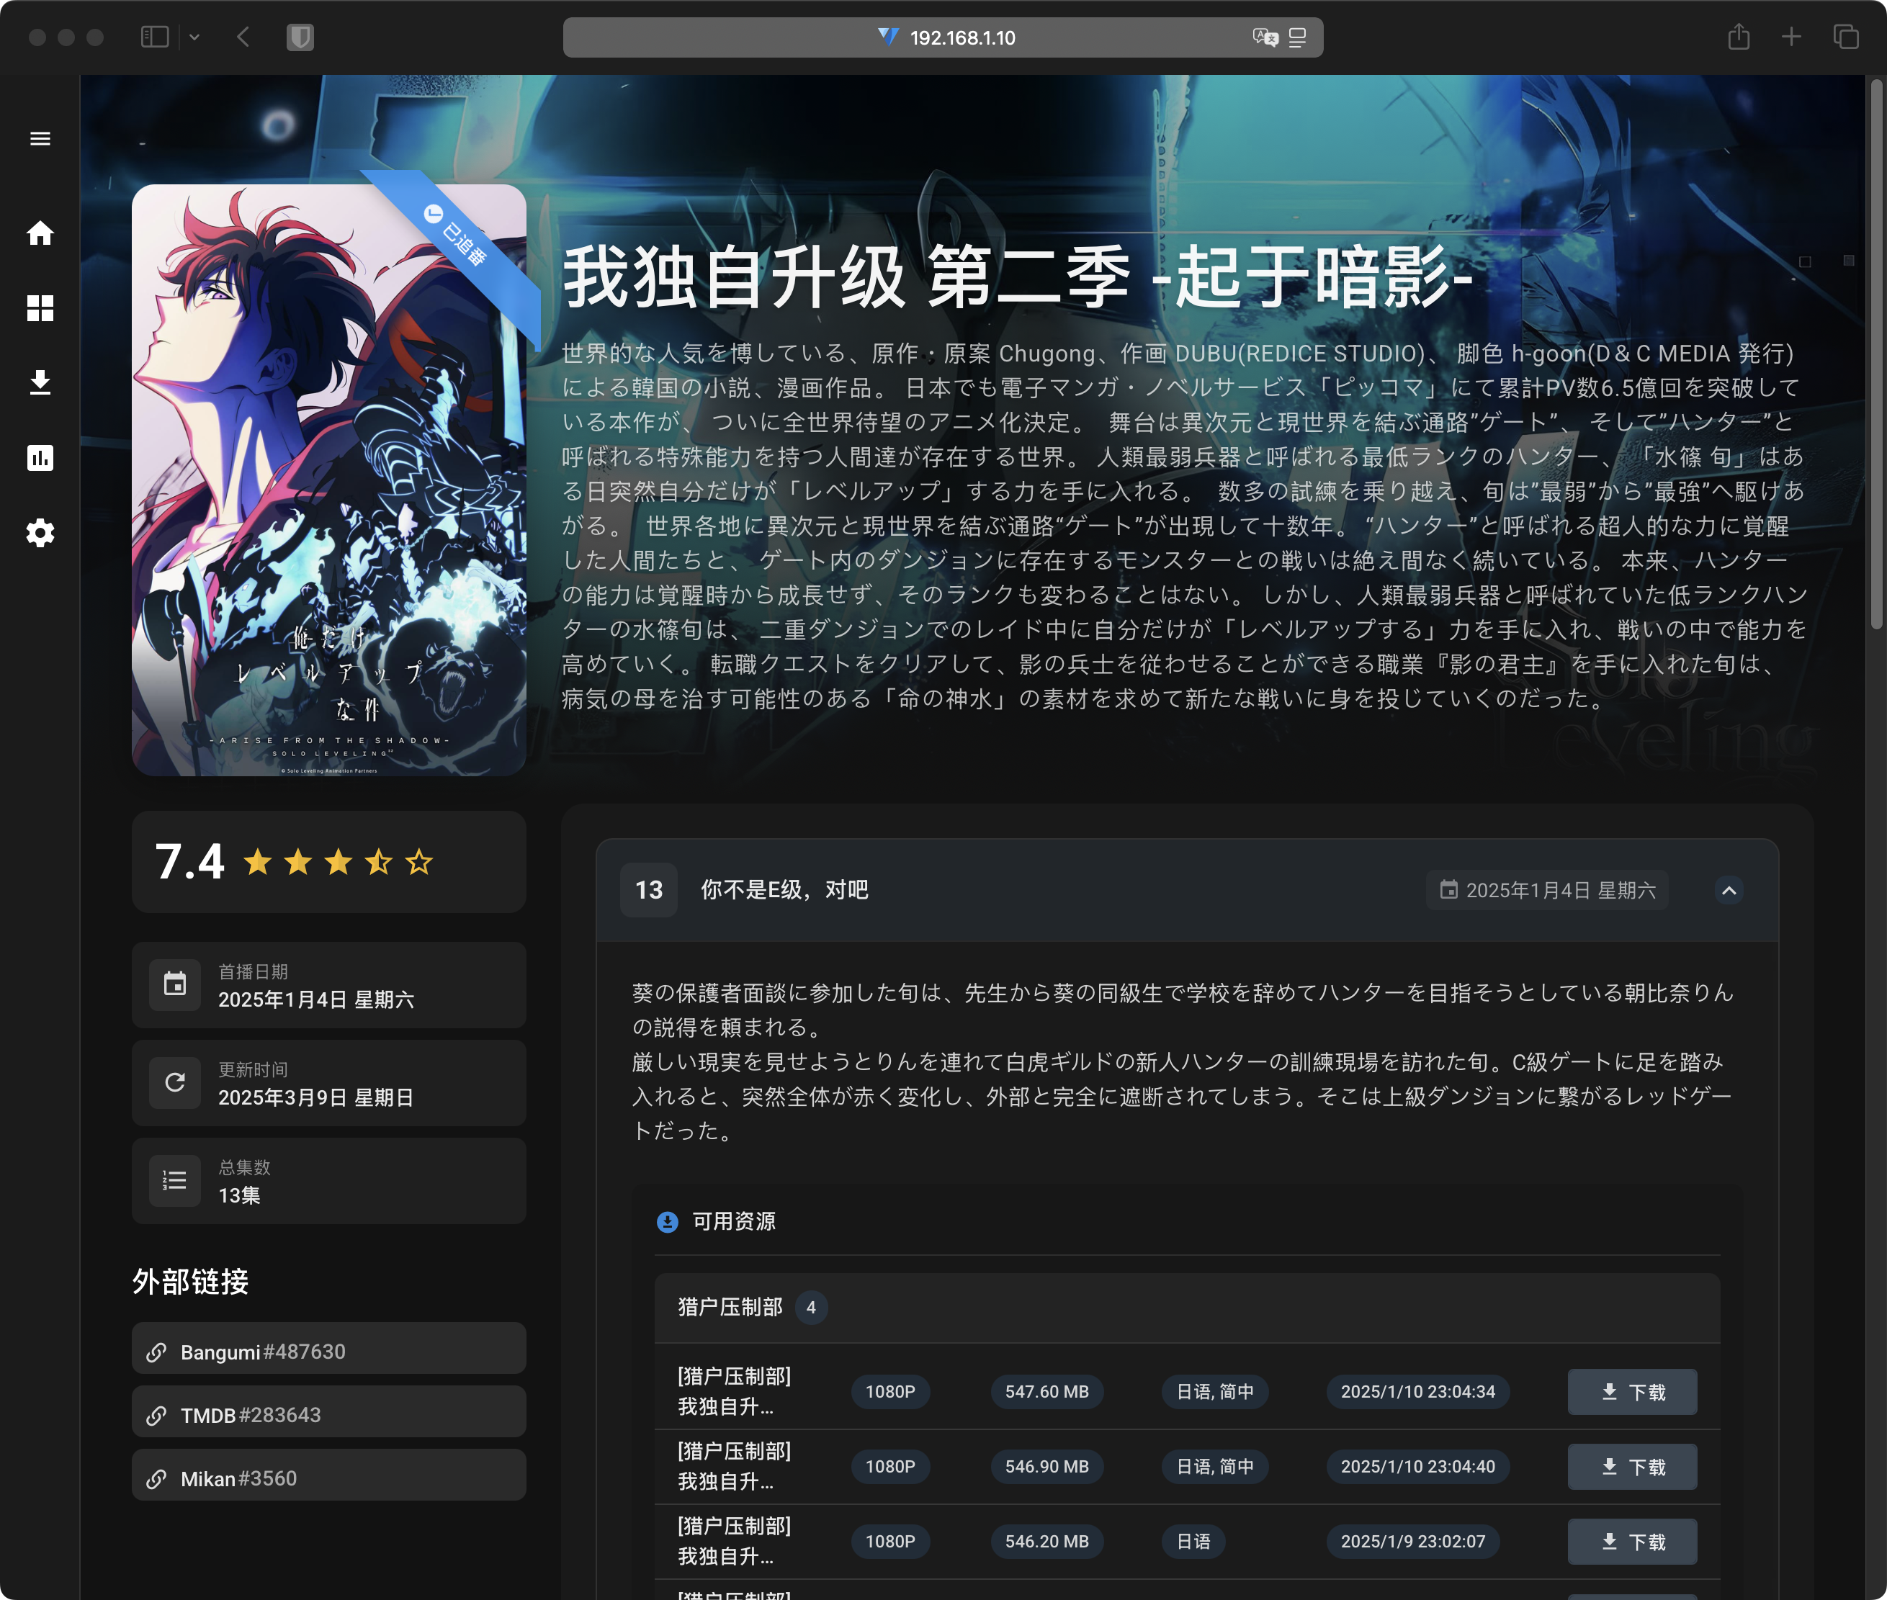Click the 首播日期 2025年1月4日 card
This screenshot has width=1887, height=1600.
tap(329, 985)
